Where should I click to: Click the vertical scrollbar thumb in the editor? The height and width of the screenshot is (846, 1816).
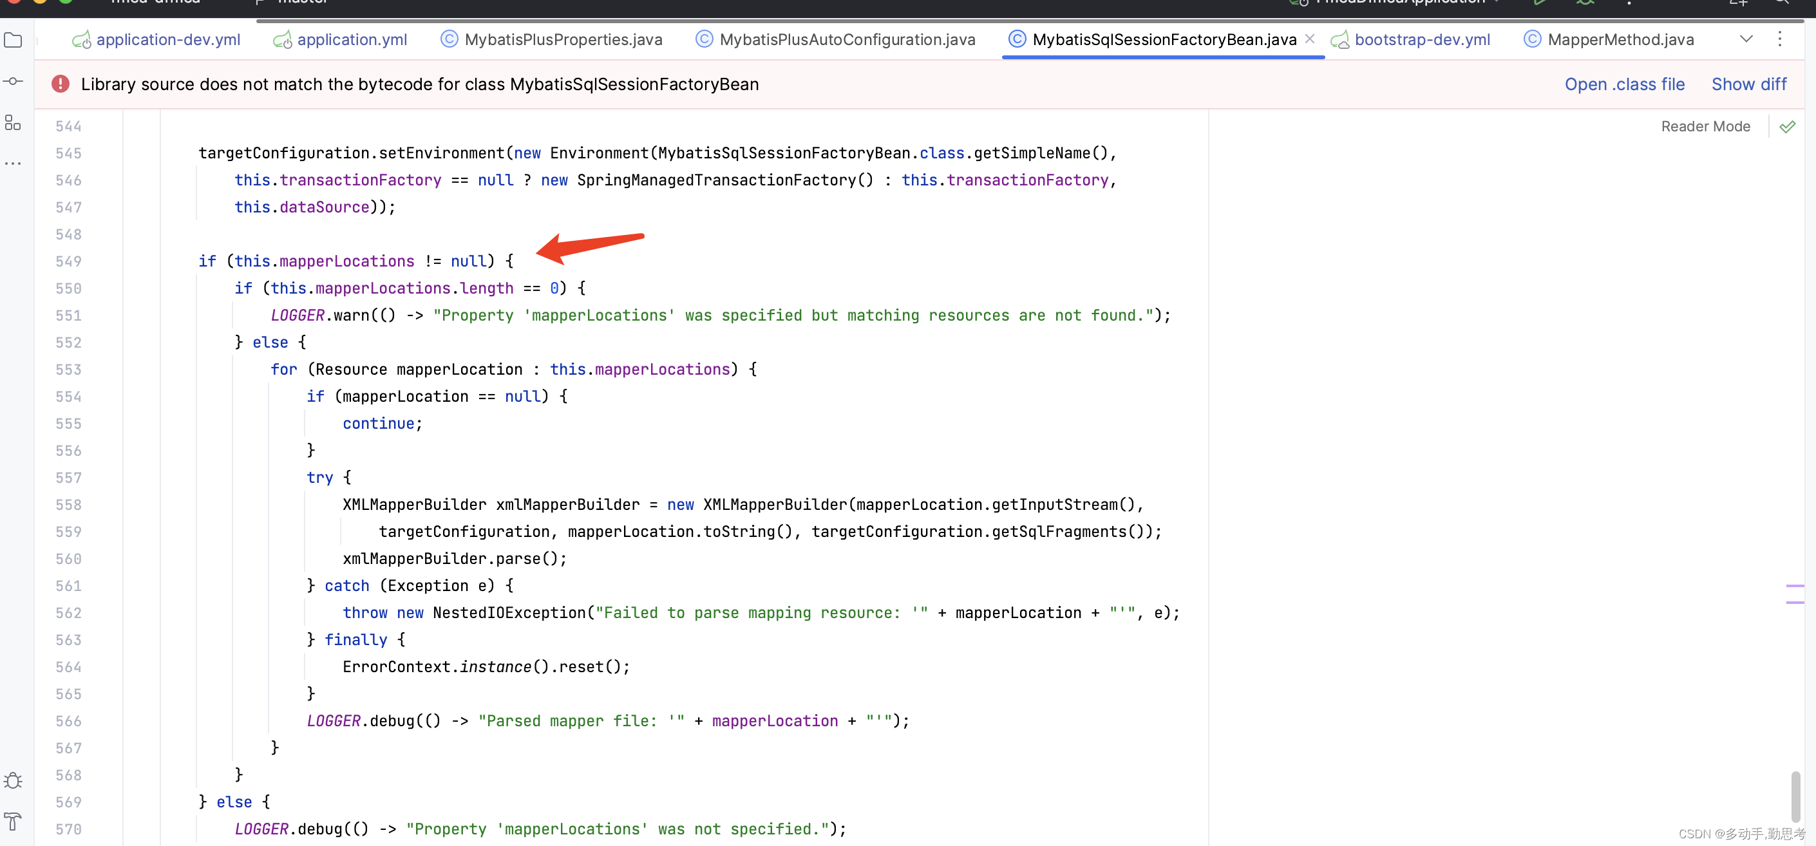(x=1795, y=796)
